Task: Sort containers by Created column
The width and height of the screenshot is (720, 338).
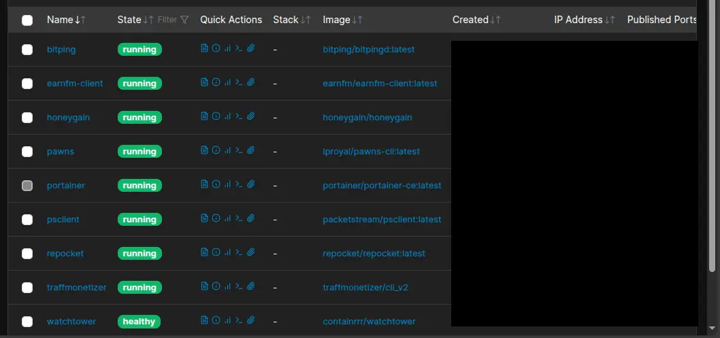Action: tap(476, 20)
